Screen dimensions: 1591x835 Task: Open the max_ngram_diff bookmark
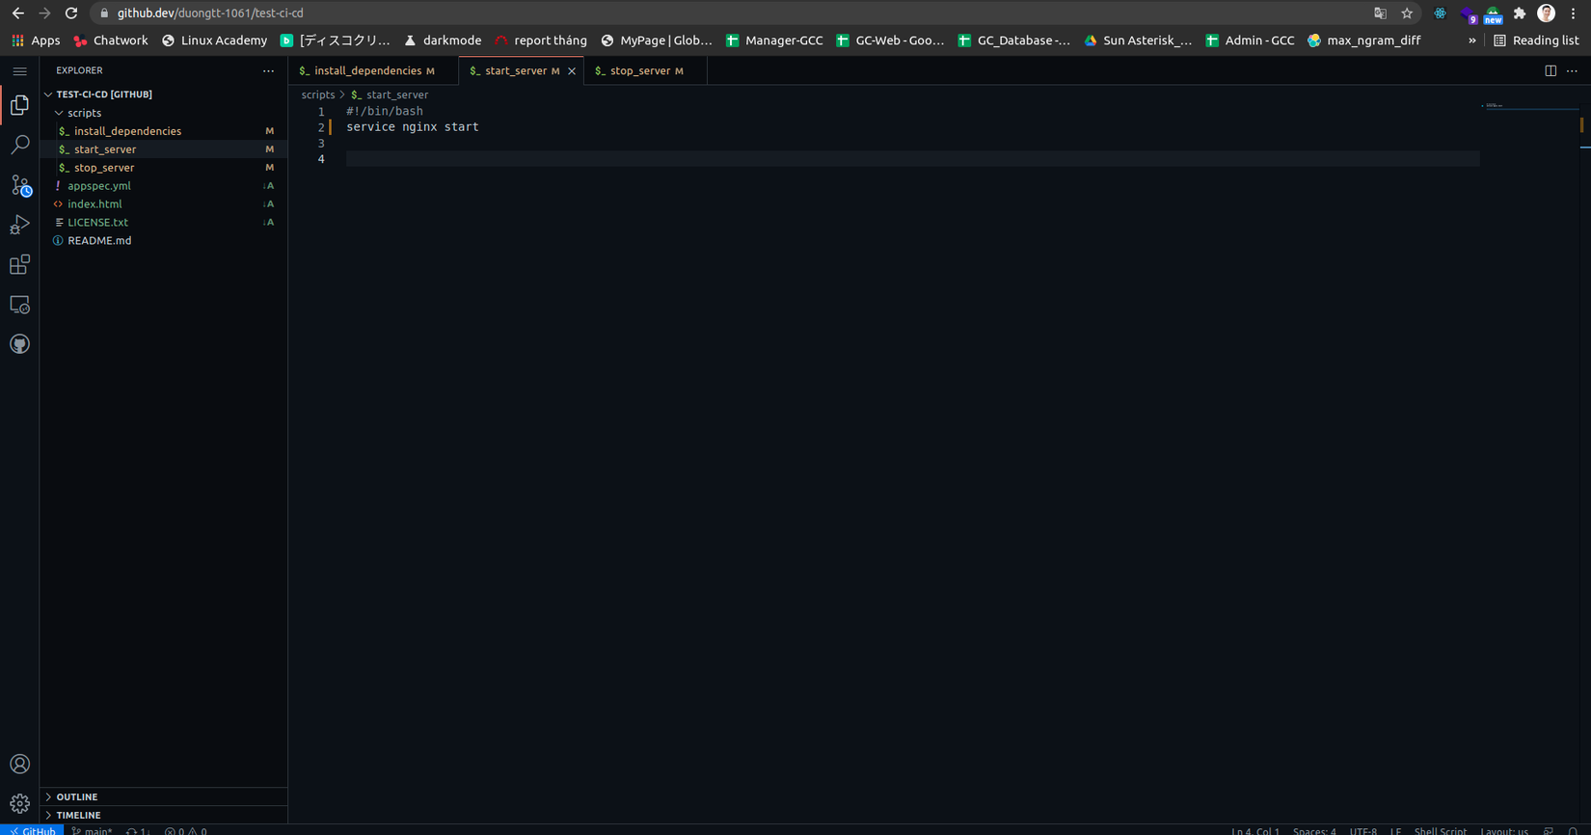(1363, 40)
